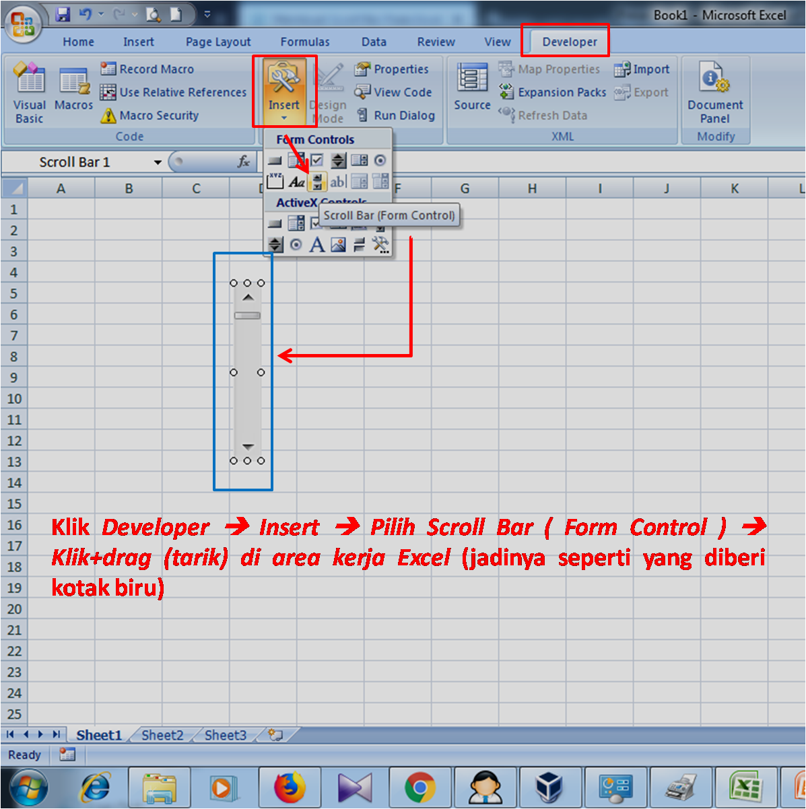Insert ActiveX Option Button
The width and height of the screenshot is (806, 809).
point(296,244)
